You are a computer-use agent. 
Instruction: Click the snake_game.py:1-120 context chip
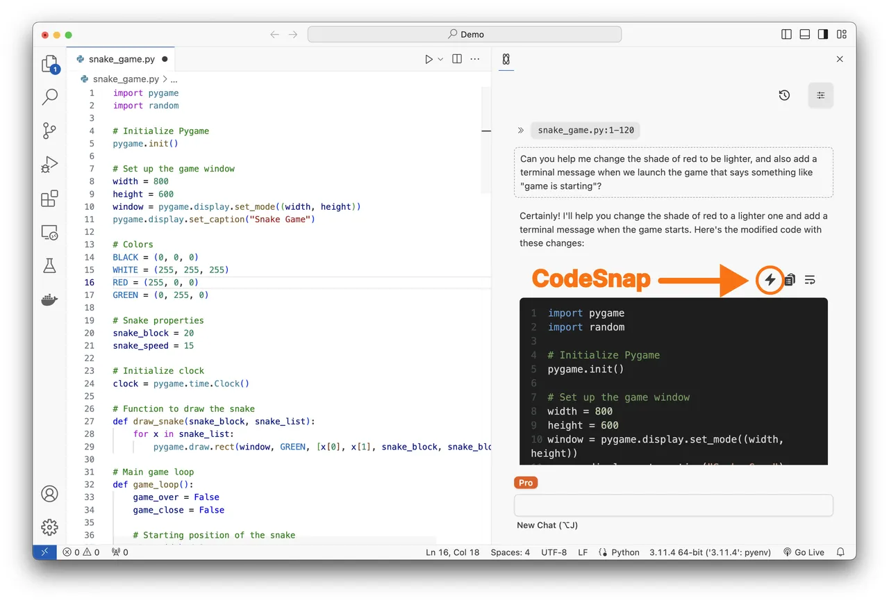click(585, 130)
